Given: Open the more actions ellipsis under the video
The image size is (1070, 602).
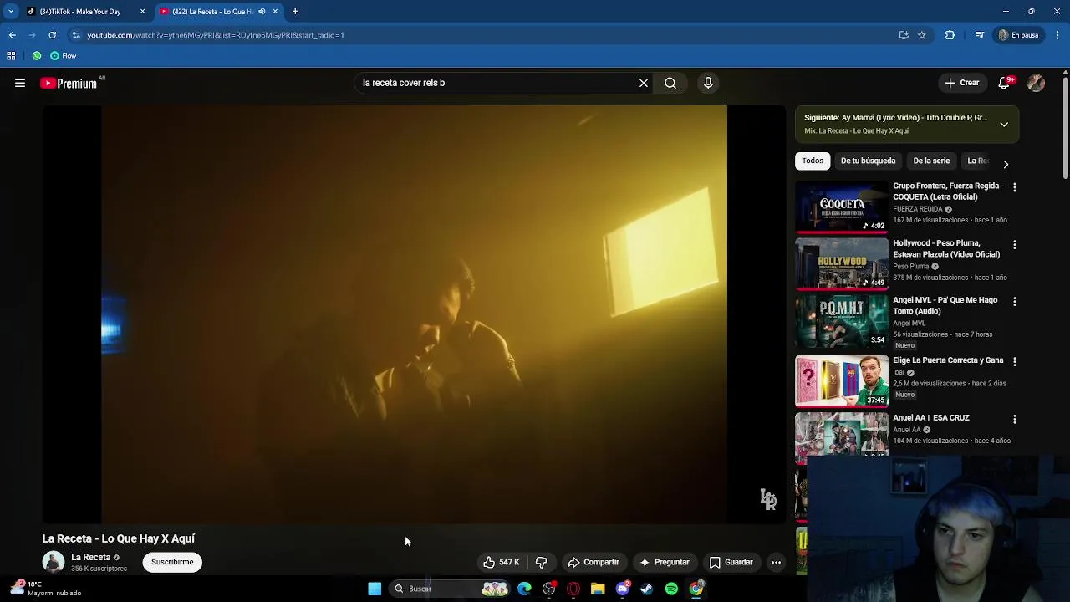Looking at the screenshot, I should coord(776,562).
